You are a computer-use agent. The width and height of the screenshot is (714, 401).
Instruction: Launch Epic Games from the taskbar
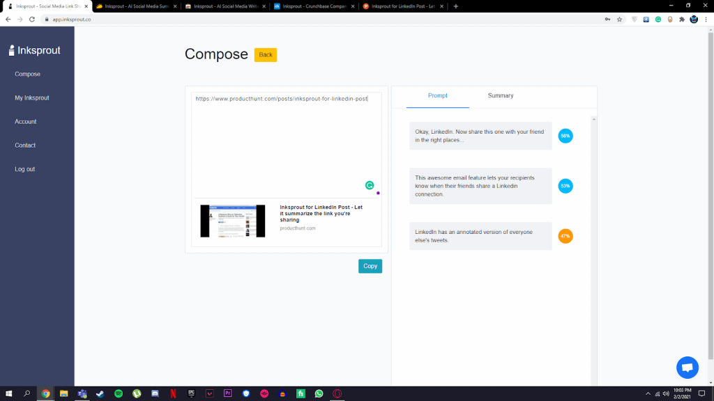click(191, 394)
